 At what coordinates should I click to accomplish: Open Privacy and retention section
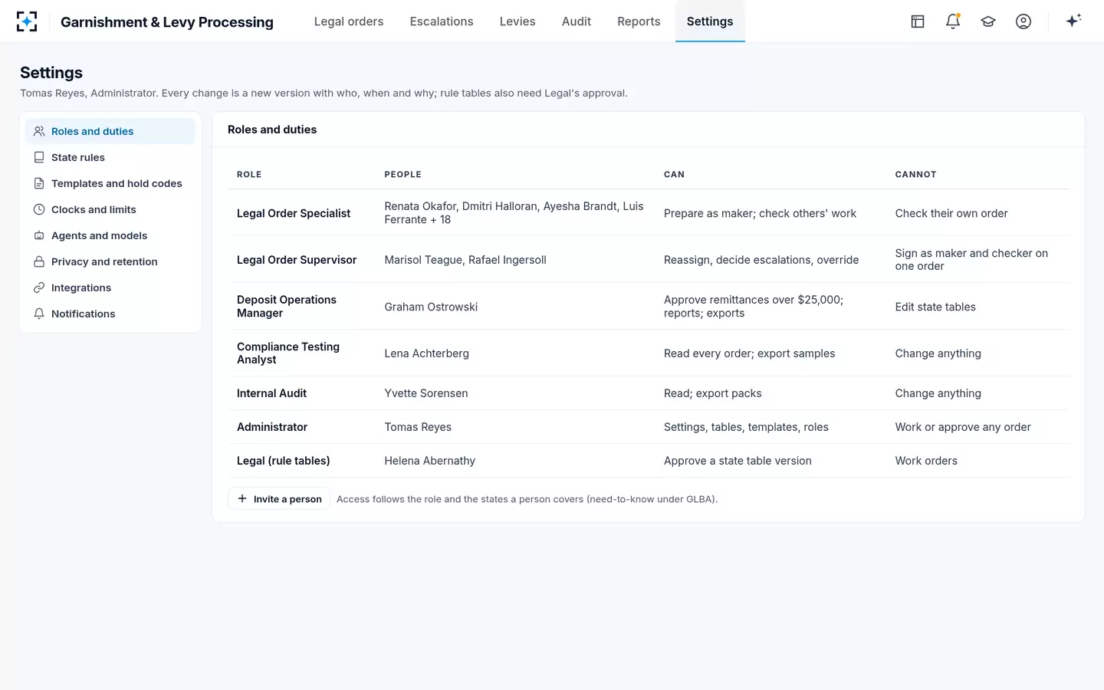110,261
